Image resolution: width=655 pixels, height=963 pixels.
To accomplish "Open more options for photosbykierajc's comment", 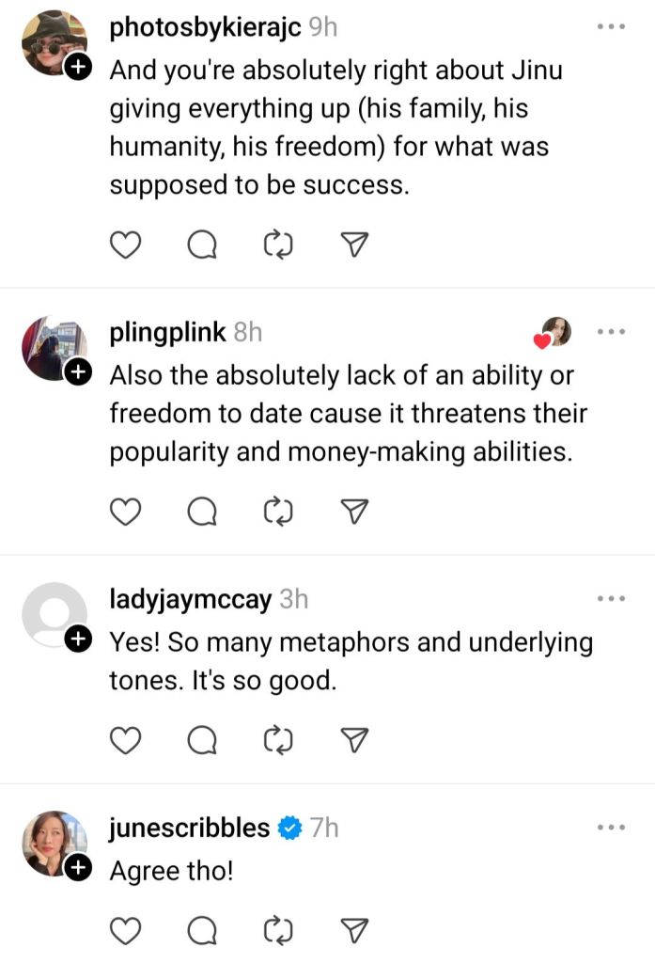I will point(611,27).
